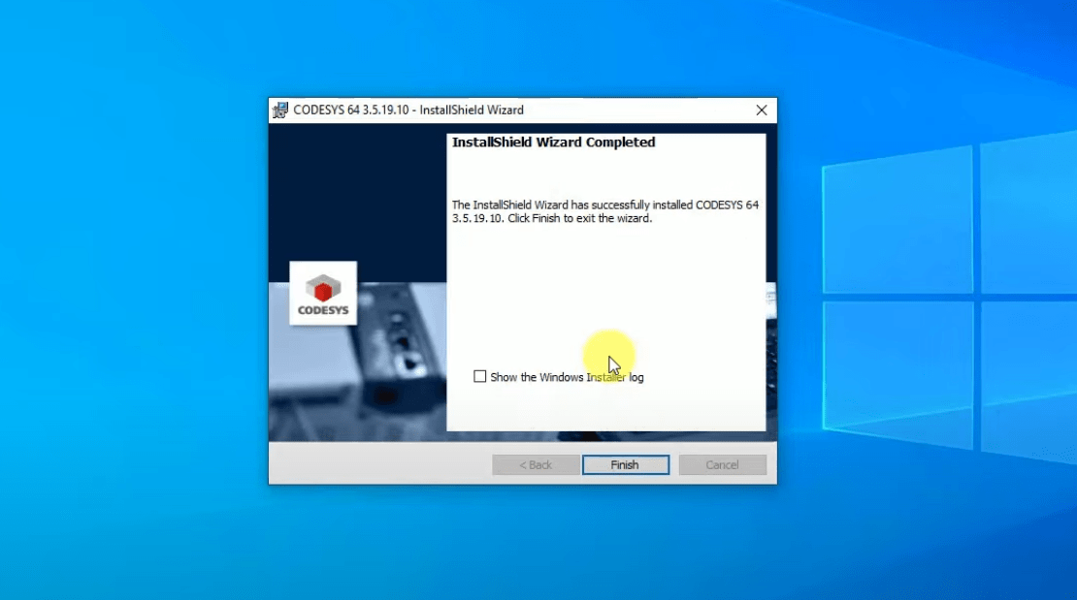Click the InstallShield icon in title bar

(280, 110)
